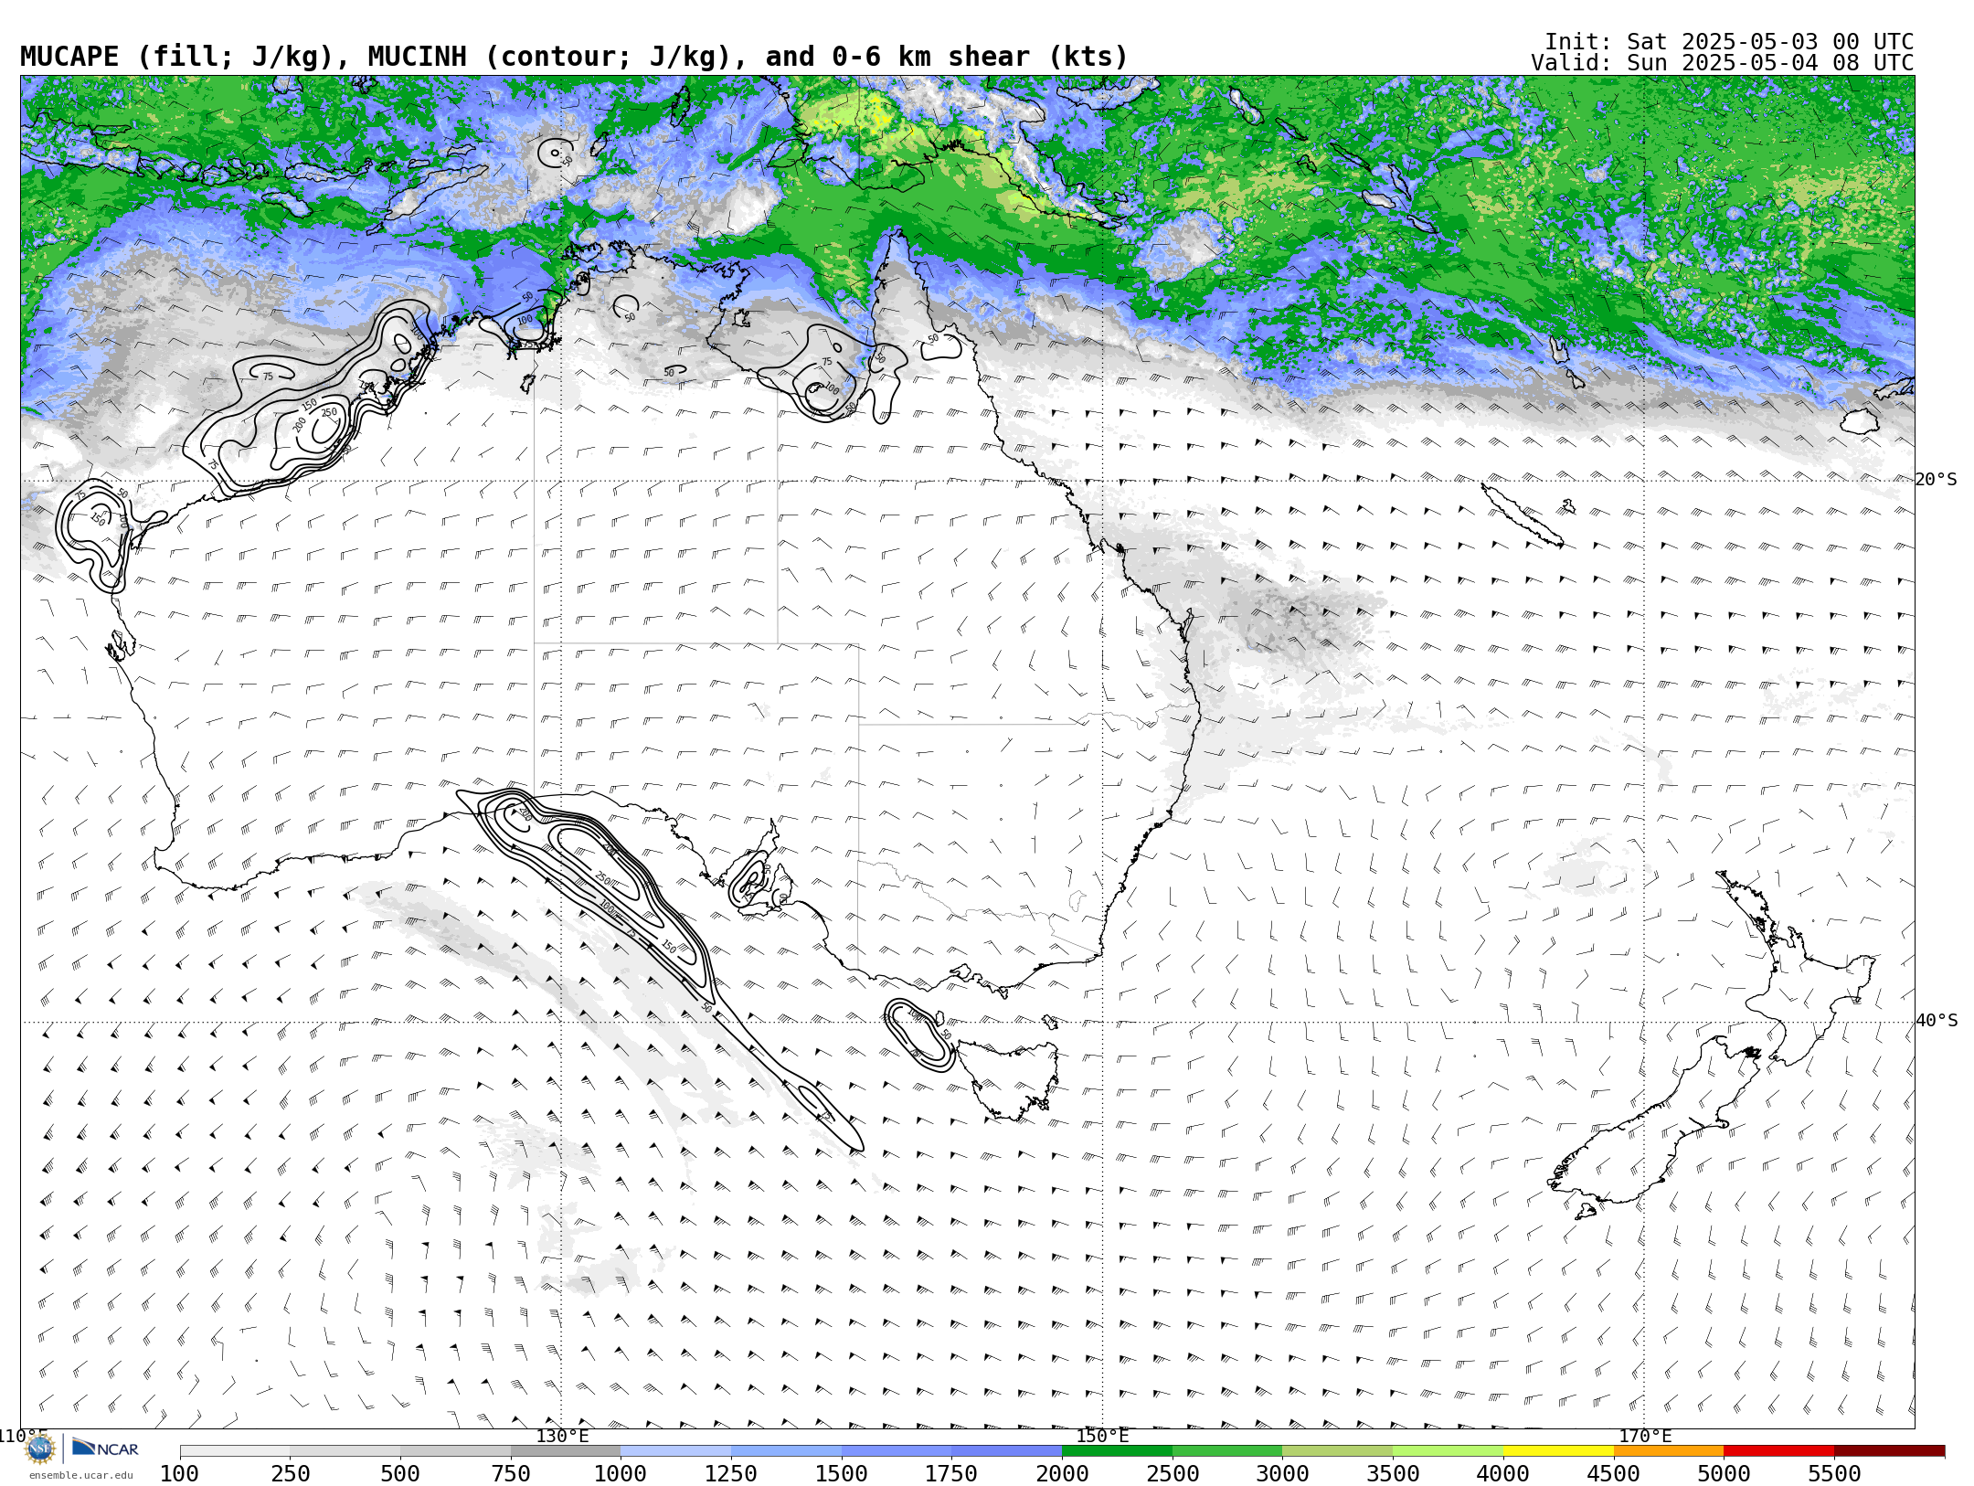Select the dark red 5500 color swatch
This screenshot has width=1974, height=1486.
tap(1889, 1451)
